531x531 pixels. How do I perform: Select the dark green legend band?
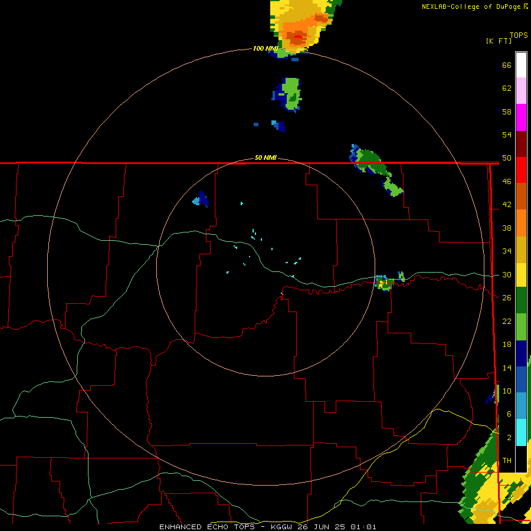(x=521, y=300)
